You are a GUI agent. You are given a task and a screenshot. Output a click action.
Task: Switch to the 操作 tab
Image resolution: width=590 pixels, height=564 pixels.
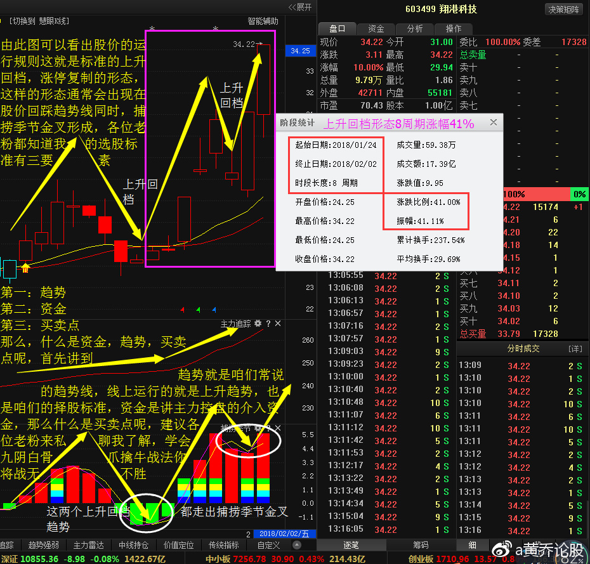[x=453, y=29]
